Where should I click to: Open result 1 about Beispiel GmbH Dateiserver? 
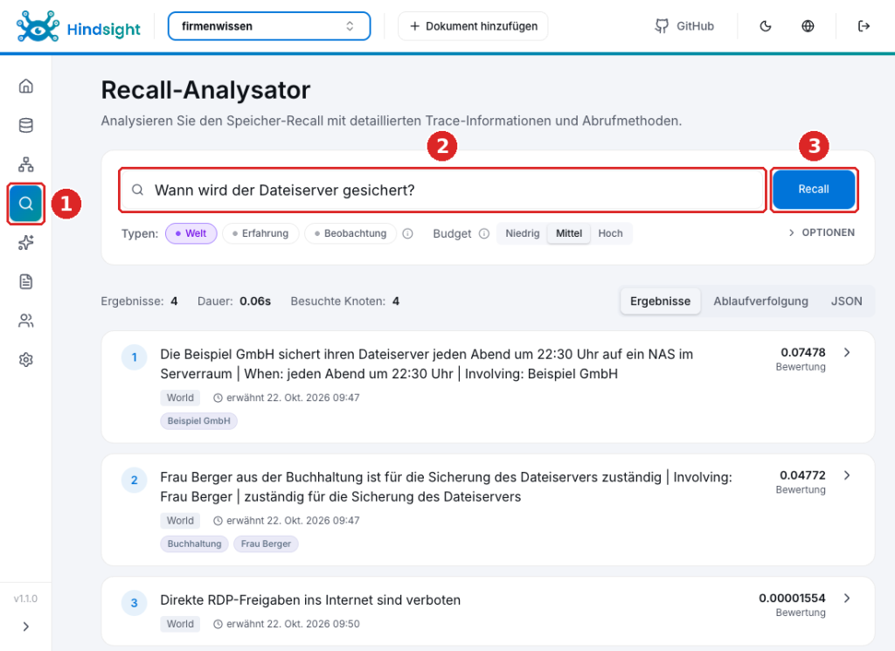488,387
